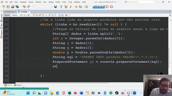Click the globe browser icon

pyautogui.click(x=56, y=7)
